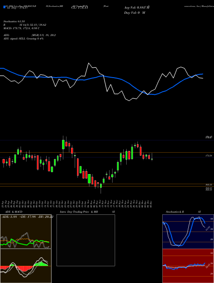Select the Day Vol: 0 M text
Screen dimensions: 214x283
click(x=134, y=12)
